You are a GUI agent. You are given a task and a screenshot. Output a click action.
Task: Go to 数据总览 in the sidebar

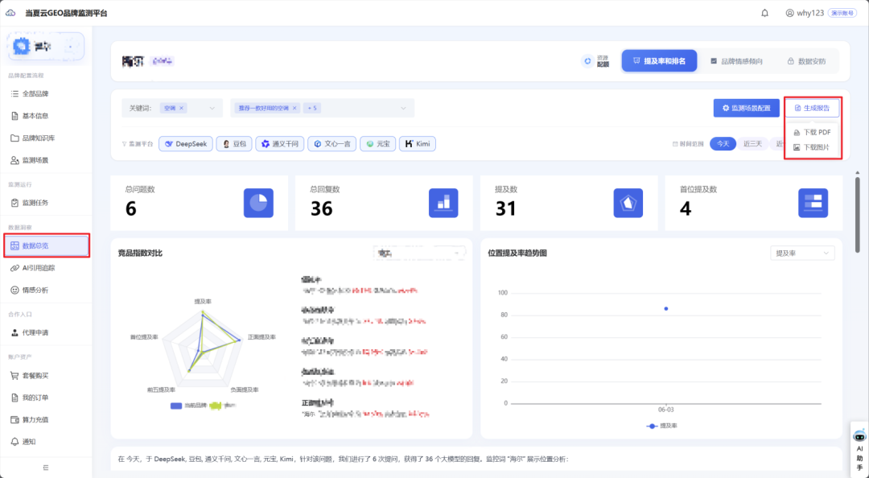tap(46, 245)
